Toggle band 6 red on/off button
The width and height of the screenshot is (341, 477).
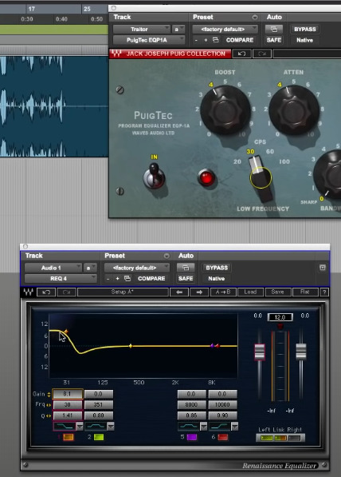point(222,437)
